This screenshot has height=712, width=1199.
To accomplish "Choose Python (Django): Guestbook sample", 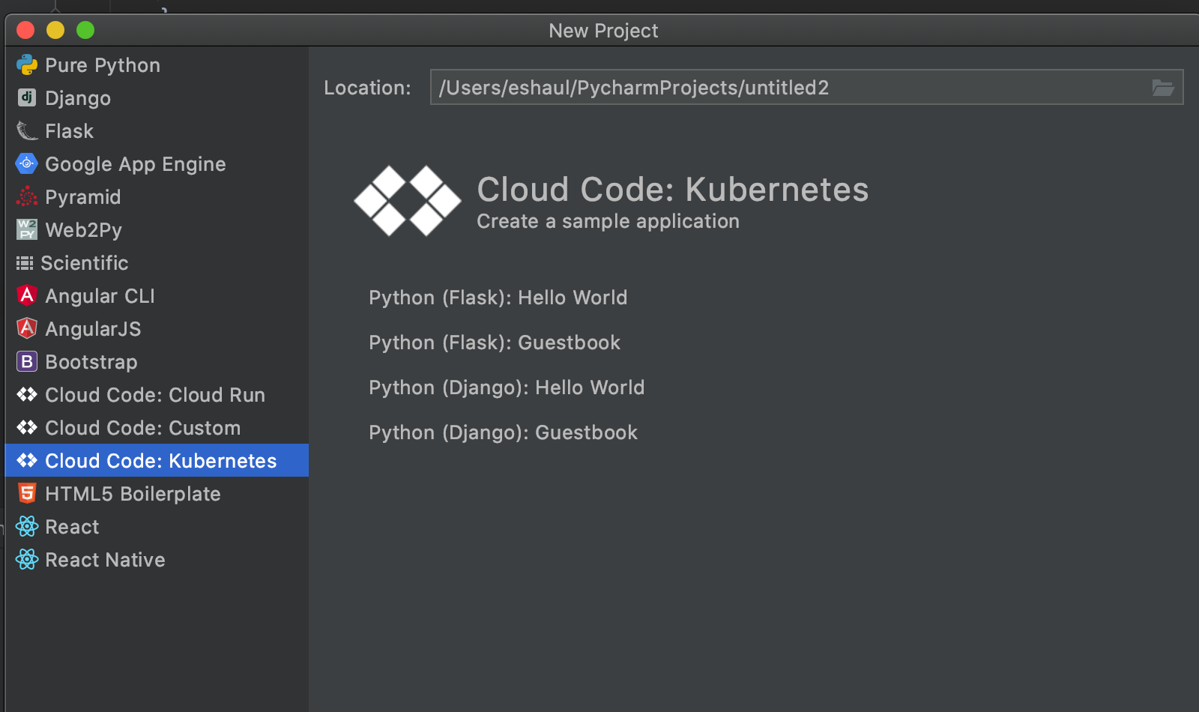I will click(503, 432).
